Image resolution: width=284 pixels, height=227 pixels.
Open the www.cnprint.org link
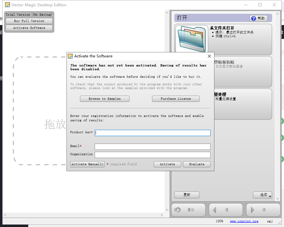pos(244,221)
